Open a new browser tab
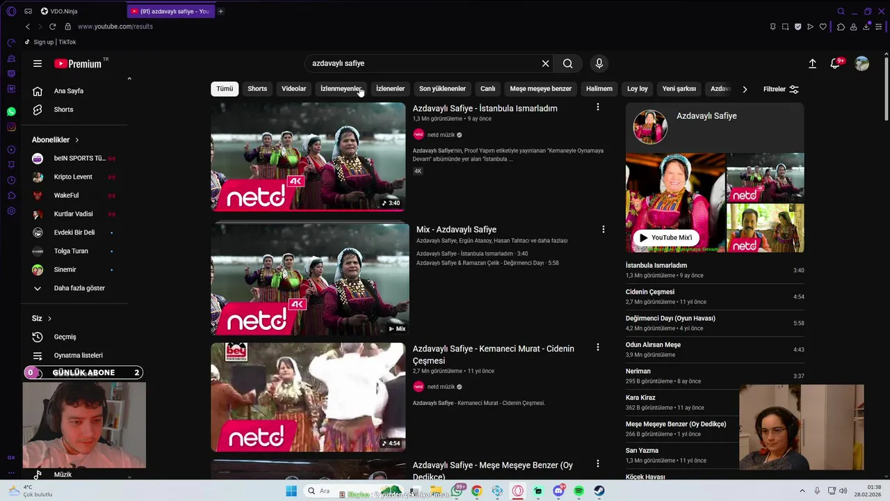This screenshot has height=501, width=890. 221,11
